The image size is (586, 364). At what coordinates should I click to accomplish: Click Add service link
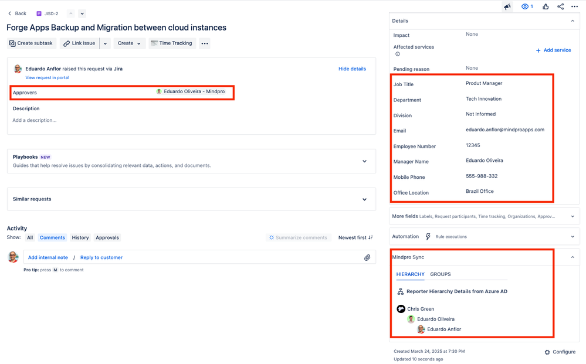[554, 50]
